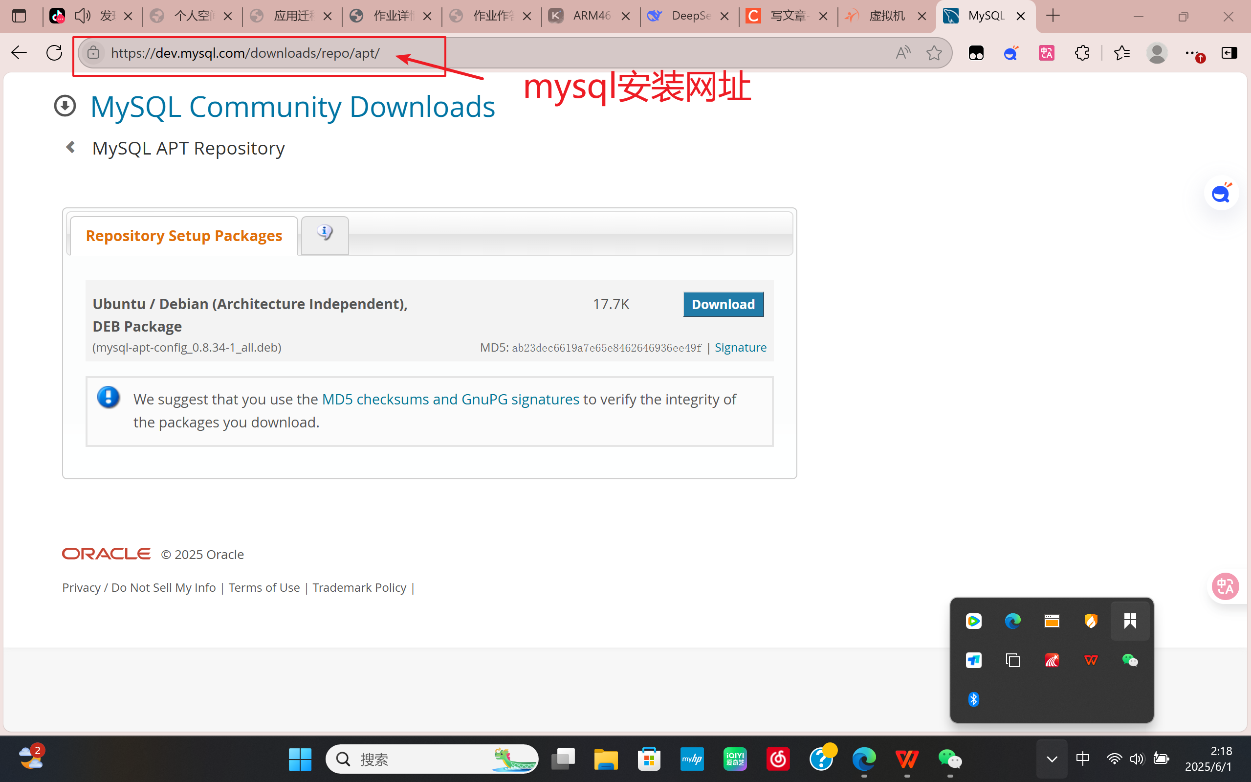Open the volume control in system tray

[1136, 759]
